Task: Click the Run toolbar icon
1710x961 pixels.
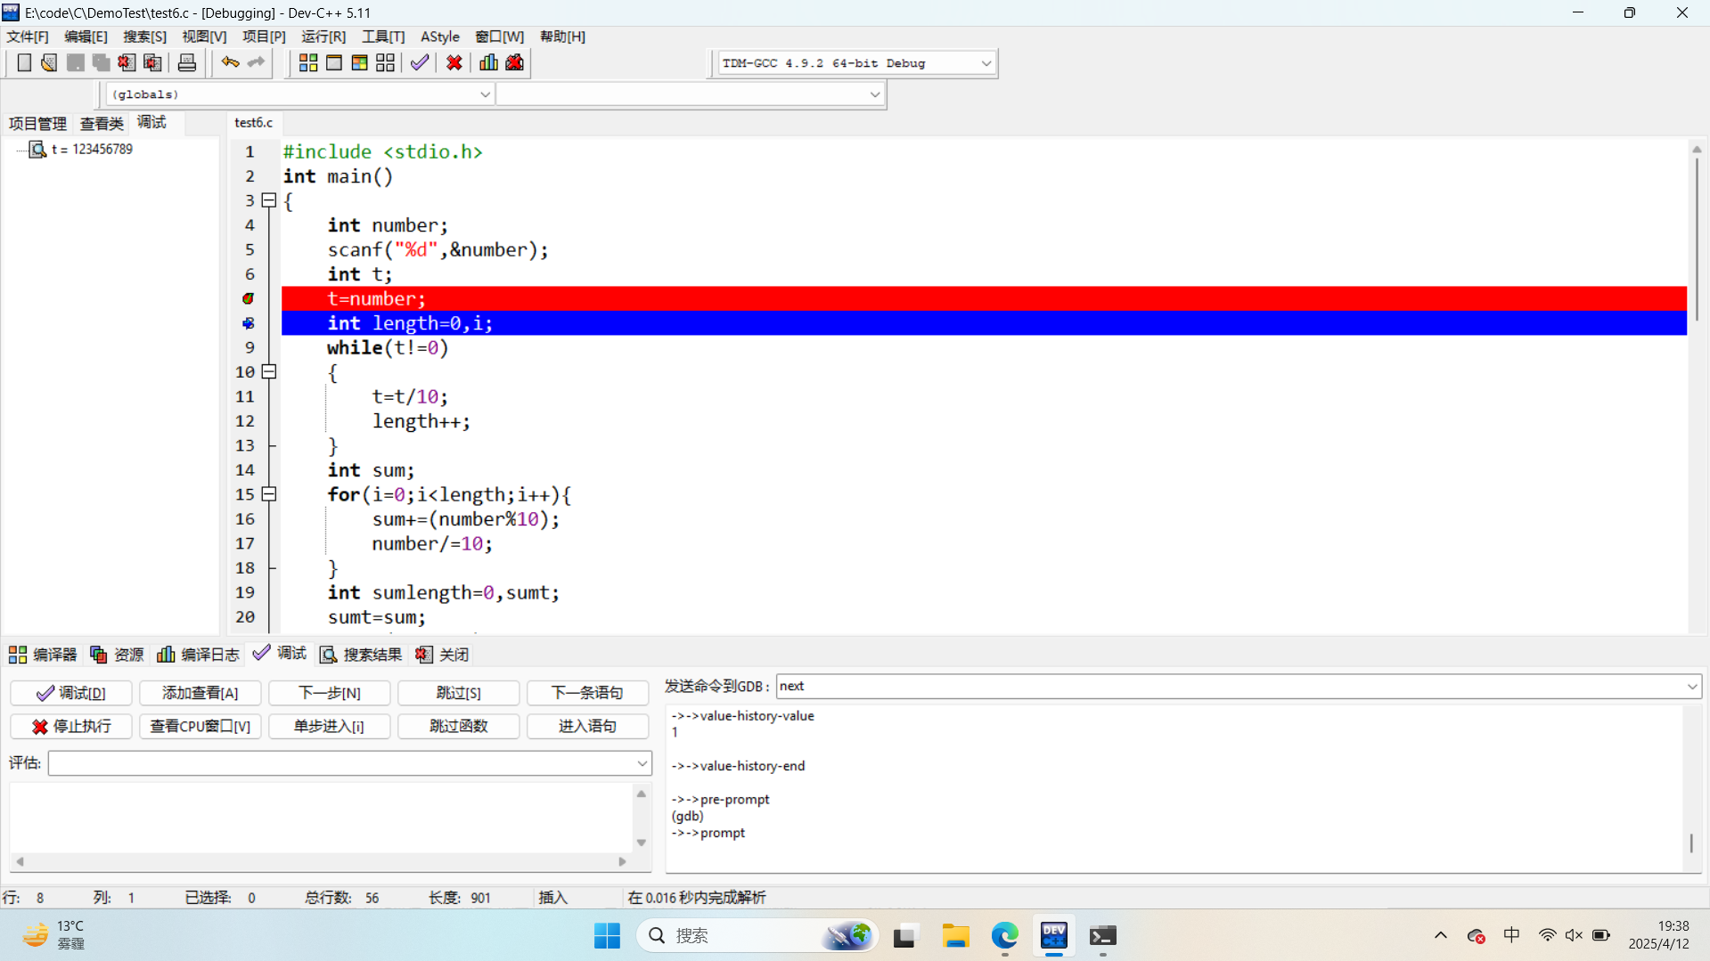Action: [x=334, y=62]
